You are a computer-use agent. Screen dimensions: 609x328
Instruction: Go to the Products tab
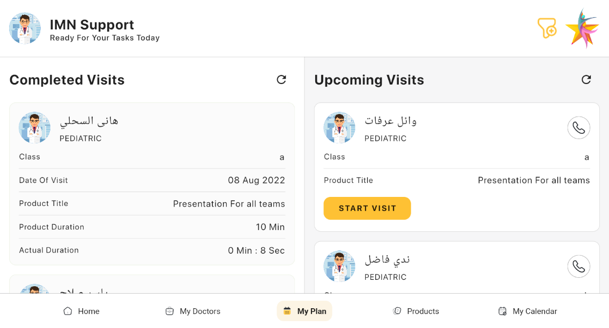(x=416, y=311)
